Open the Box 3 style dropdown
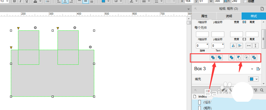 (x=252, y=69)
